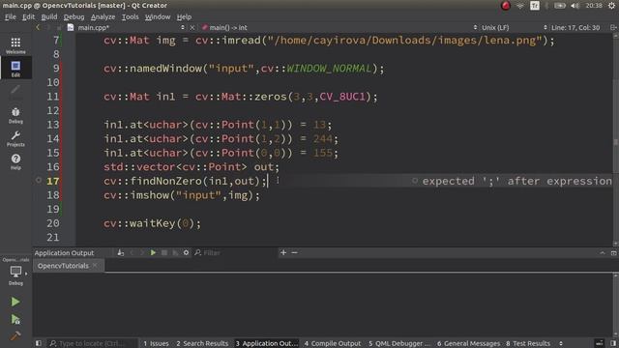Attach debugger from output toolbar

click(x=175, y=252)
